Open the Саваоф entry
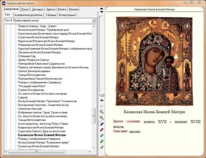206x158 pixels. click(23, 98)
